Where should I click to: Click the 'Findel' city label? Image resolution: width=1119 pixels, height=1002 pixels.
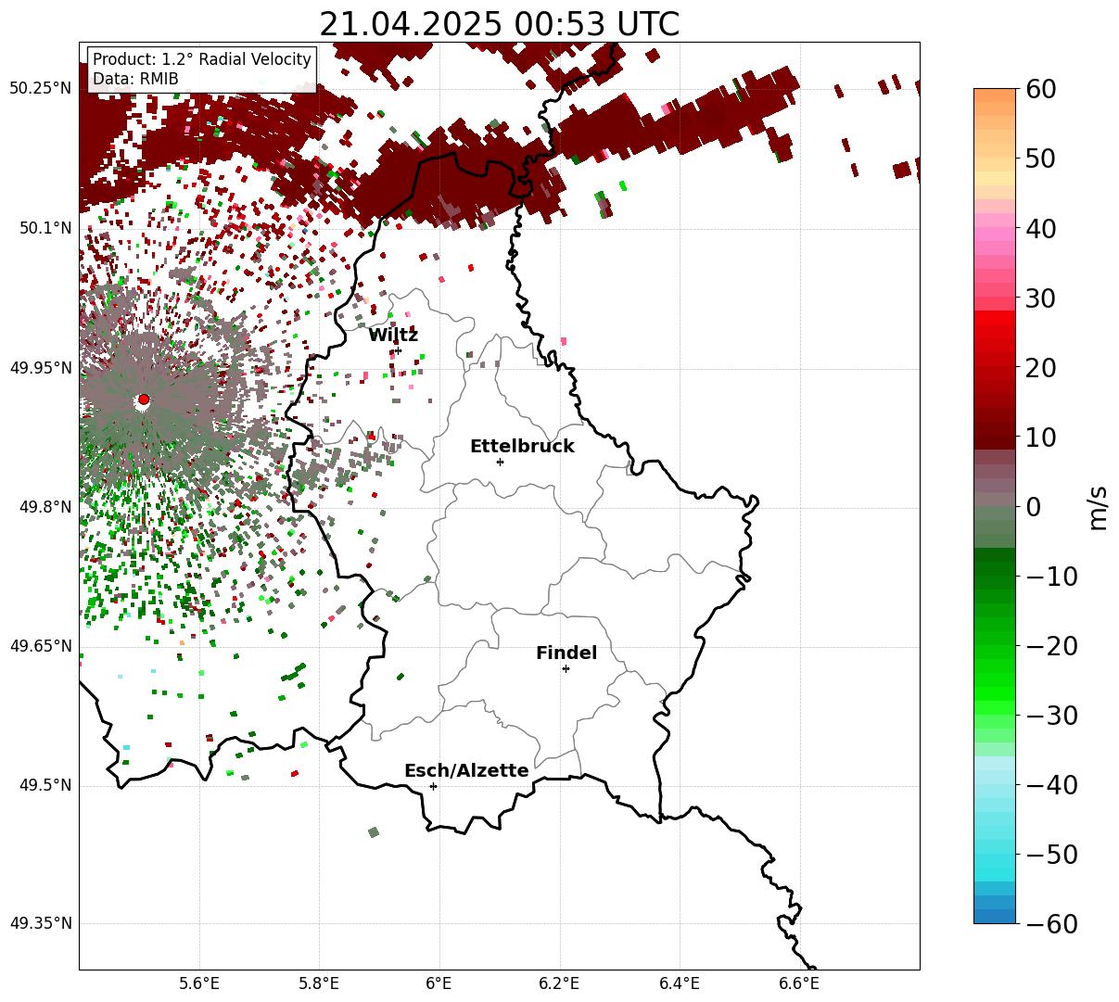click(566, 653)
